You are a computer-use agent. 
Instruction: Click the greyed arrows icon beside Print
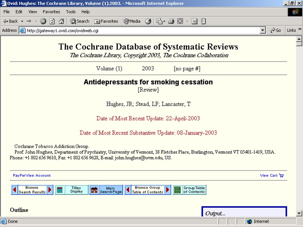[180, 21]
